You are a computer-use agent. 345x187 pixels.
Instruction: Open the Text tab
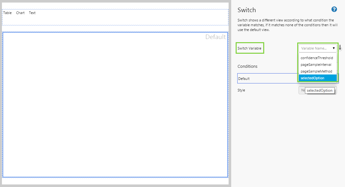(32, 13)
